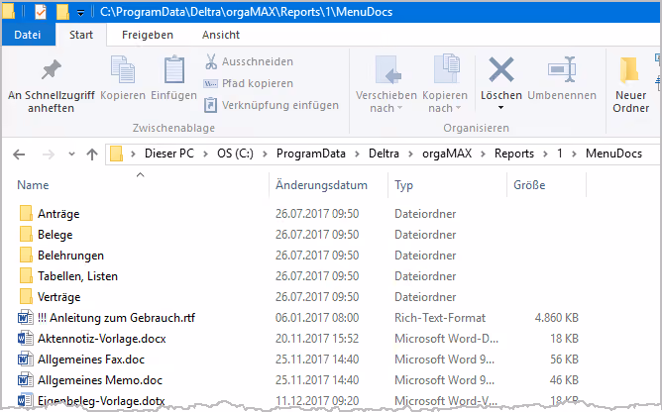Image resolution: width=662 pixels, height=412 pixels.
Task: Click OS (C:) breadcrumb segment
Action: 235,154
